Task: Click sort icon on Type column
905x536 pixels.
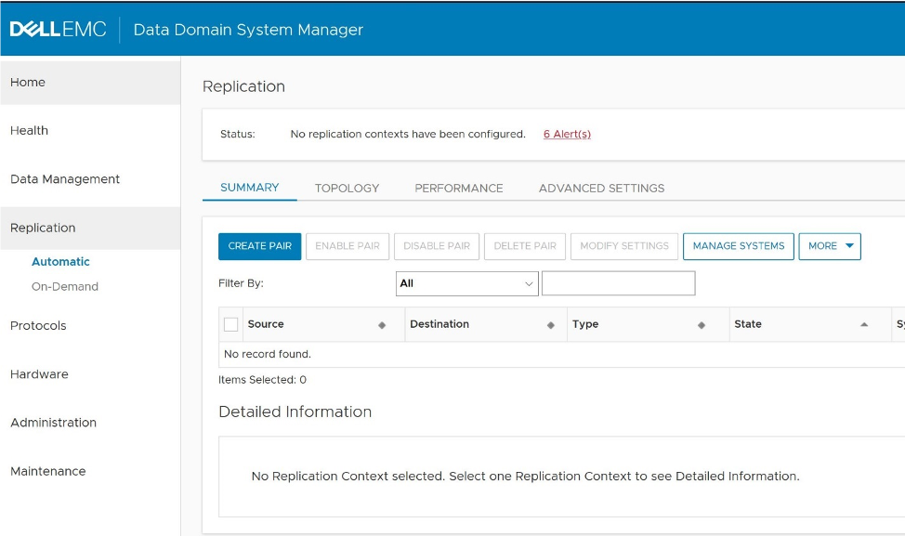Action: click(x=702, y=325)
